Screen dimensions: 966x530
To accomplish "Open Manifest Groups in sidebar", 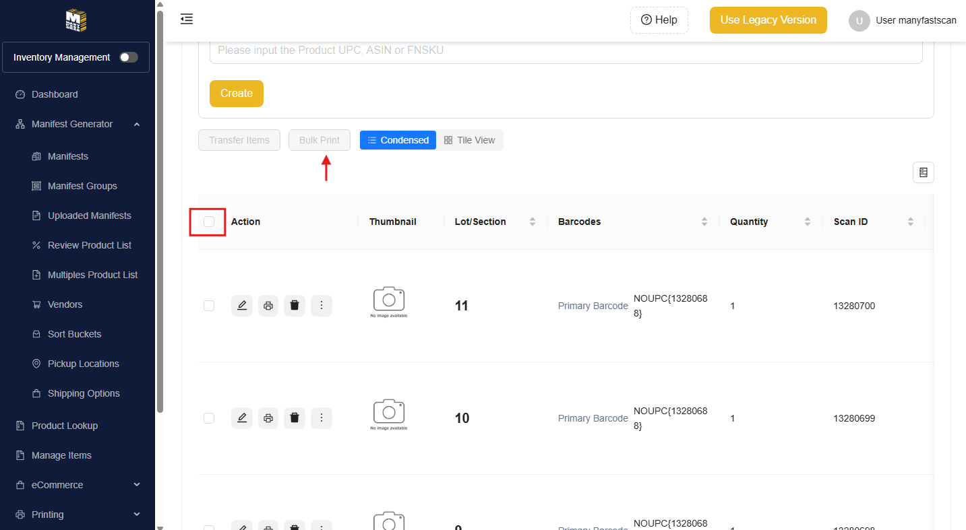I will tap(82, 186).
